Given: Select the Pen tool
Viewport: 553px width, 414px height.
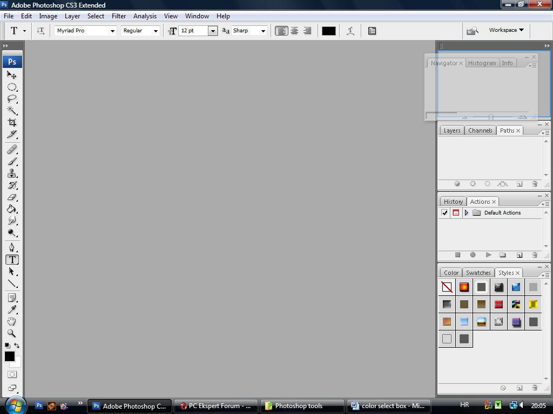Looking at the screenshot, I should tap(12, 247).
